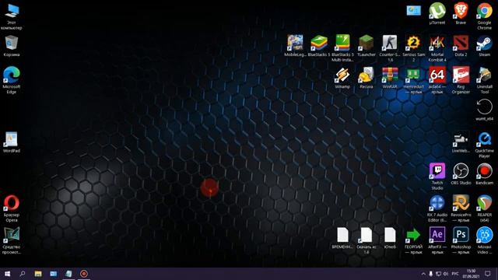
Task: Select the µTorrent desktop icon
Action: click(437, 13)
